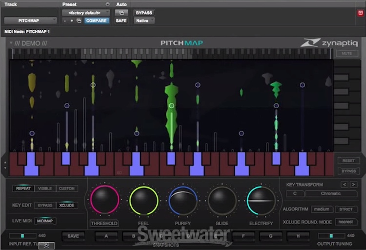Viewport: 366px width, 250px height.
Task: Toggle the REPEAT mode button
Action: [x=23, y=188]
